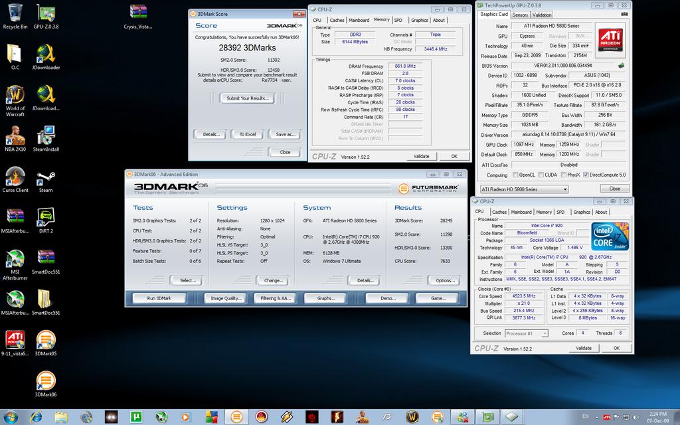Click the Core Speed 4523.5 MHz value
680x425 pixels.
click(525, 296)
